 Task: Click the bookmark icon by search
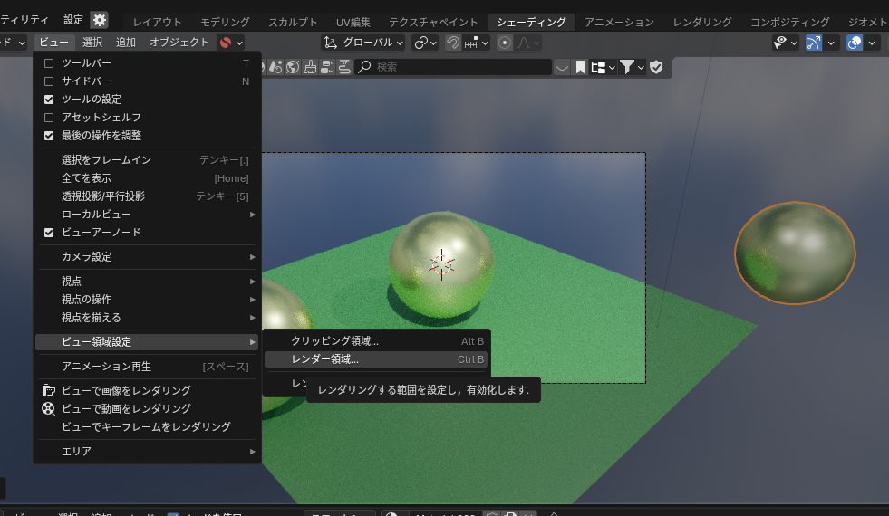(x=580, y=67)
